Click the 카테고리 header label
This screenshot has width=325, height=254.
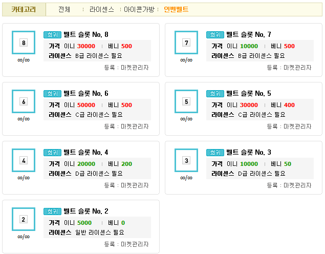[x=24, y=10]
